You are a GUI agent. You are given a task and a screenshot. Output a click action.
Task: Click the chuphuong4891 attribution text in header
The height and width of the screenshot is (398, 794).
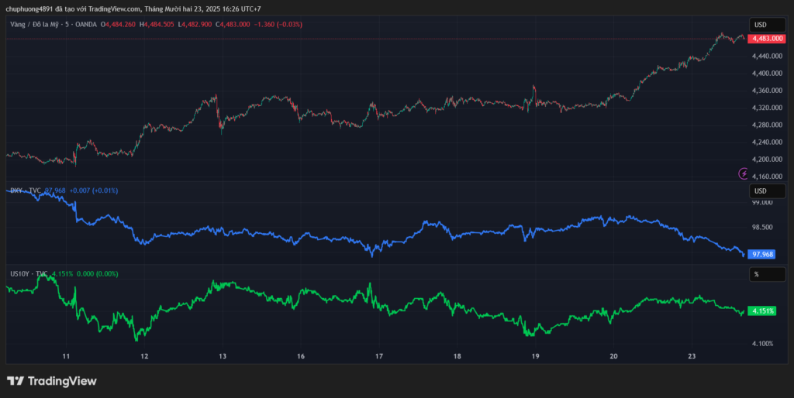tap(35, 9)
